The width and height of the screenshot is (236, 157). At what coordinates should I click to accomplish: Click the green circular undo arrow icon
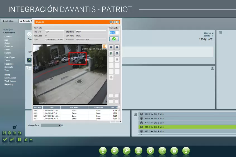20,133
